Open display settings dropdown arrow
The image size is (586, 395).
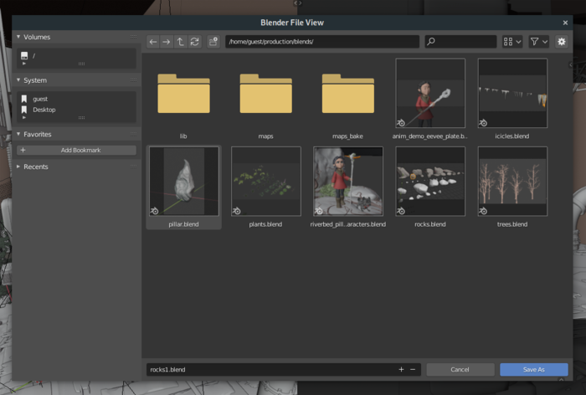tap(518, 42)
